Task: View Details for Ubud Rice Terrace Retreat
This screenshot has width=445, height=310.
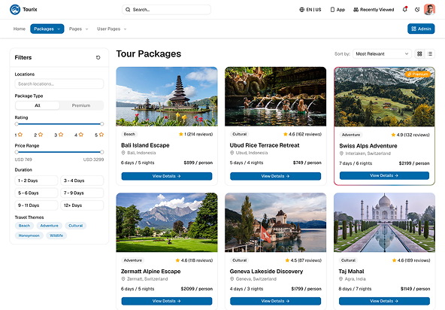Action: click(276, 176)
